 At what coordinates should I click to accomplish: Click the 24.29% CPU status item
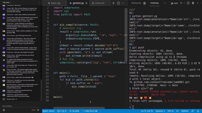point(74,111)
